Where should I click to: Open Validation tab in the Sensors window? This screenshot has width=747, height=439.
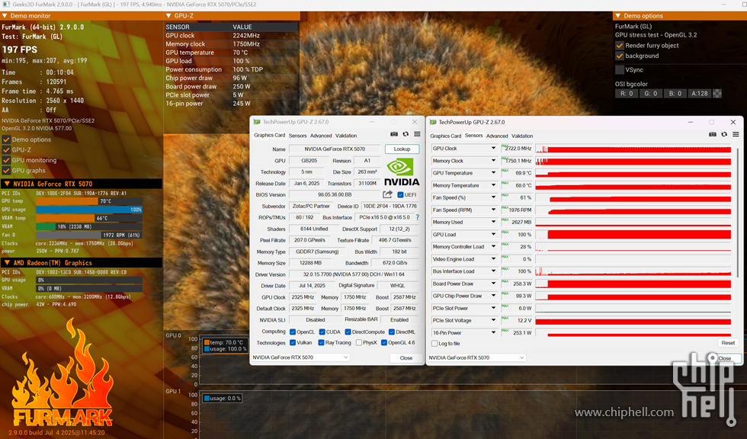pos(522,136)
